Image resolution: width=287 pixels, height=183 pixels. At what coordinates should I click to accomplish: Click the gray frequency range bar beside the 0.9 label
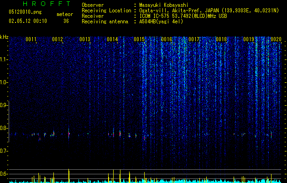pyautogui.click(x=9, y=121)
